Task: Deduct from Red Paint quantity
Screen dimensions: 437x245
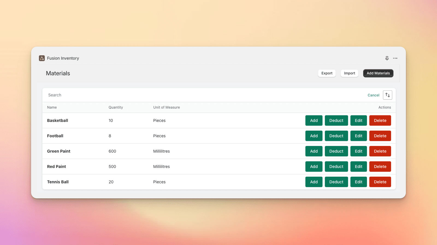Action: [x=336, y=166]
